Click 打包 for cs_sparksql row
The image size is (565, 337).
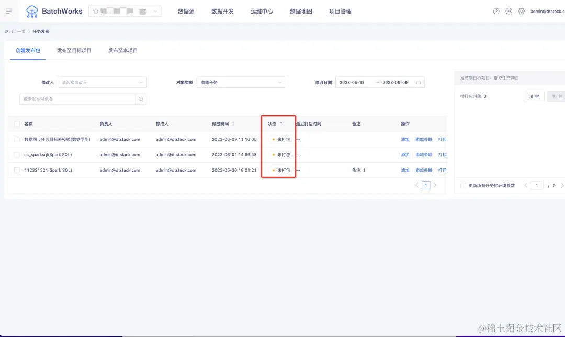[442, 154]
